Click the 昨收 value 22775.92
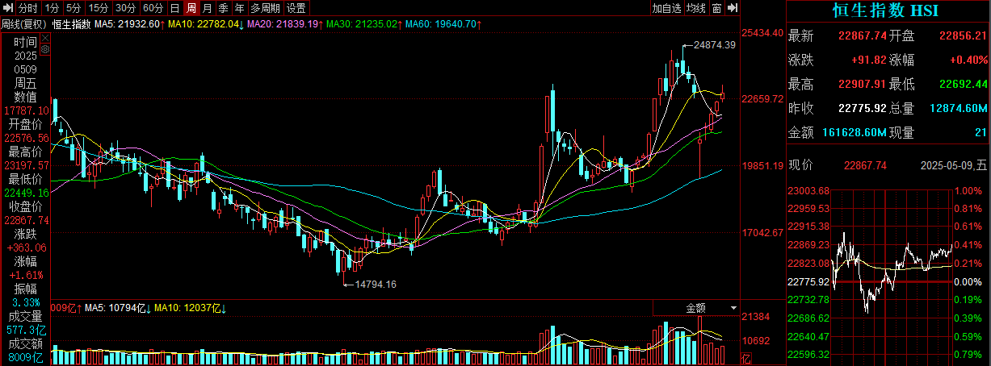This screenshot has height=366, width=991. tap(863, 108)
